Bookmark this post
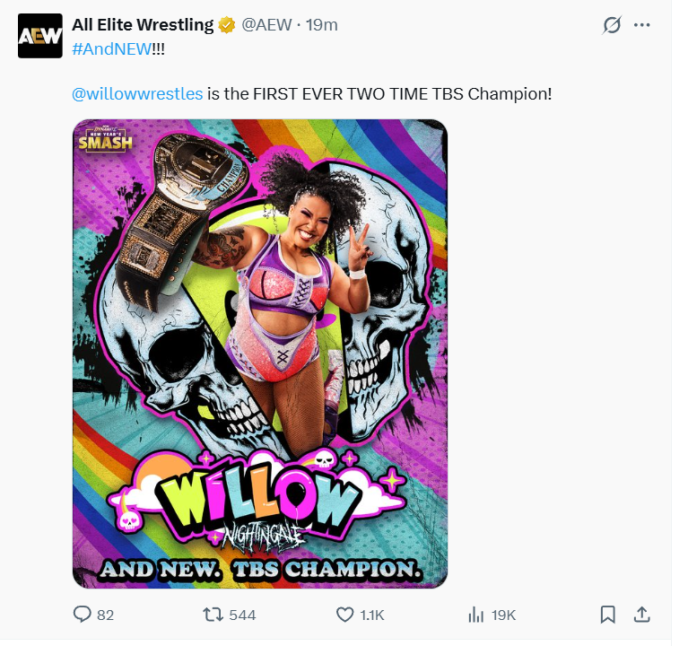 (607, 615)
